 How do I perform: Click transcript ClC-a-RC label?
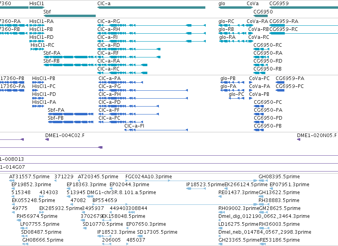108,69
